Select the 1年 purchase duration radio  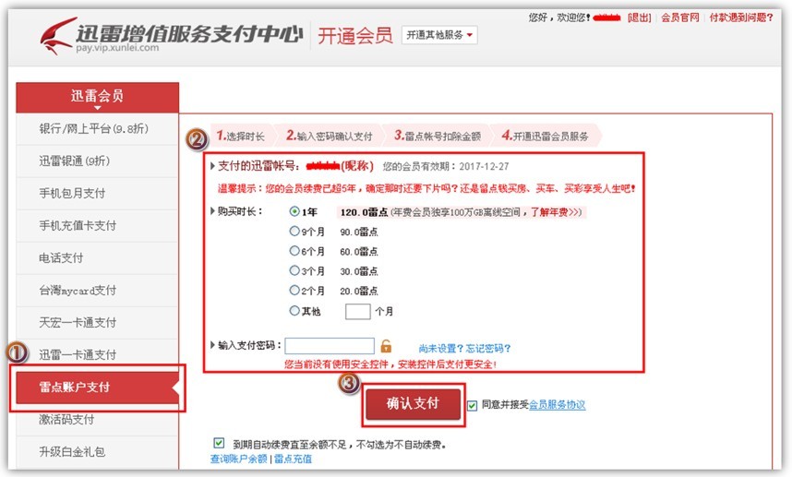[x=294, y=211]
